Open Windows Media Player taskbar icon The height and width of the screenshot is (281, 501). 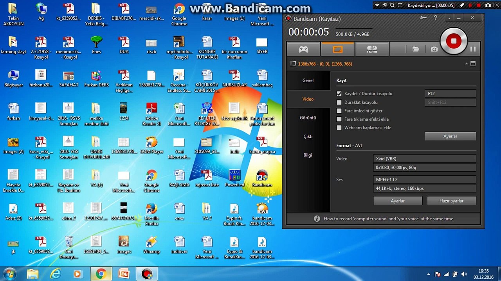pyautogui.click(x=77, y=274)
